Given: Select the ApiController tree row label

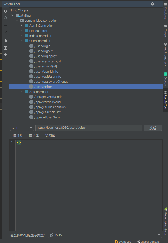Looking at the screenshot, I should [x=39, y=92].
